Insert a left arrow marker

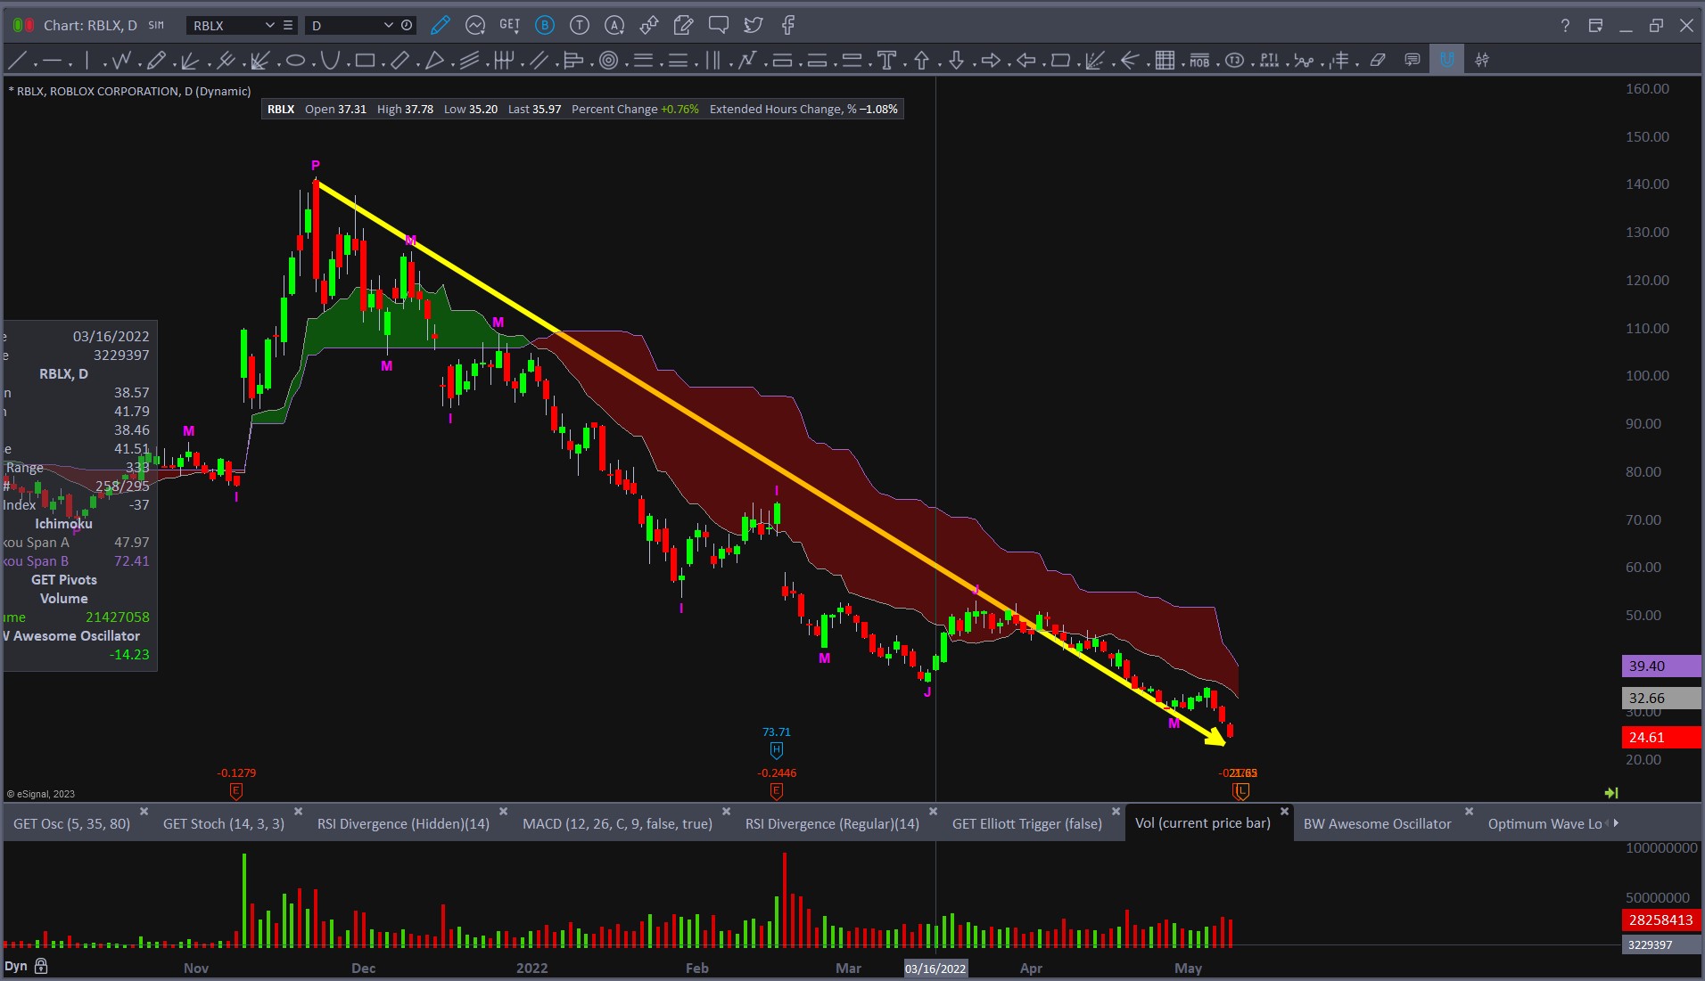click(1025, 61)
